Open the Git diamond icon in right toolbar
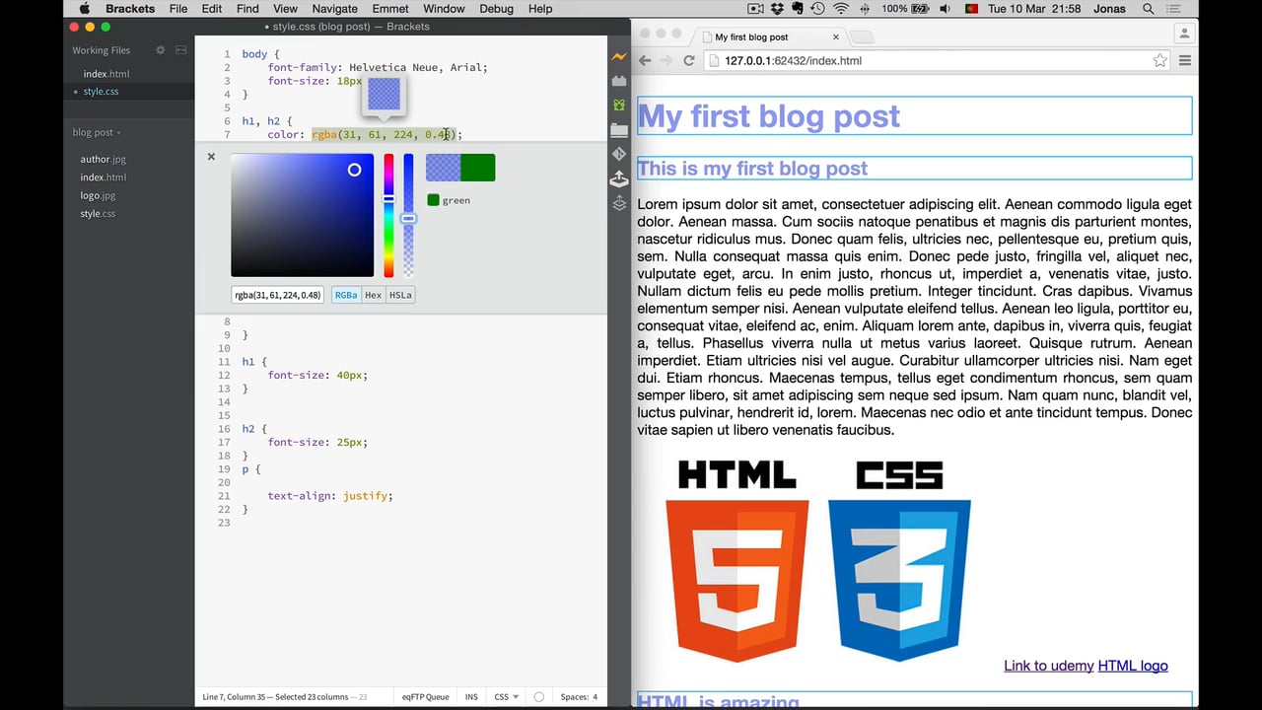Viewport: 1262px width, 710px height. pos(619,154)
